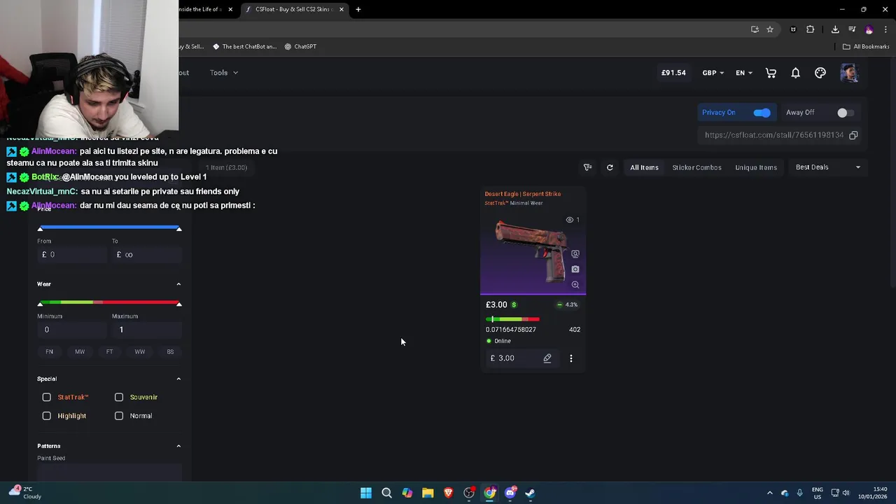Select the WW wear filter
The height and width of the screenshot is (504, 896).
[x=140, y=351]
